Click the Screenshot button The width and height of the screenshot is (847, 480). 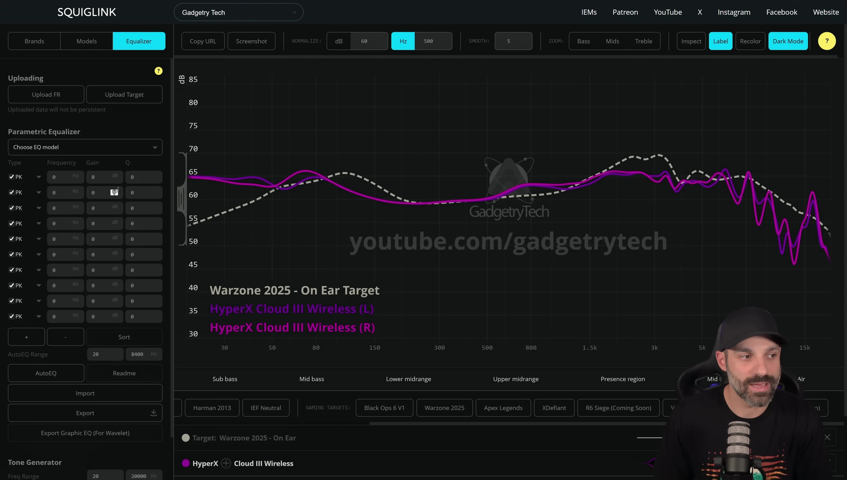pos(251,41)
